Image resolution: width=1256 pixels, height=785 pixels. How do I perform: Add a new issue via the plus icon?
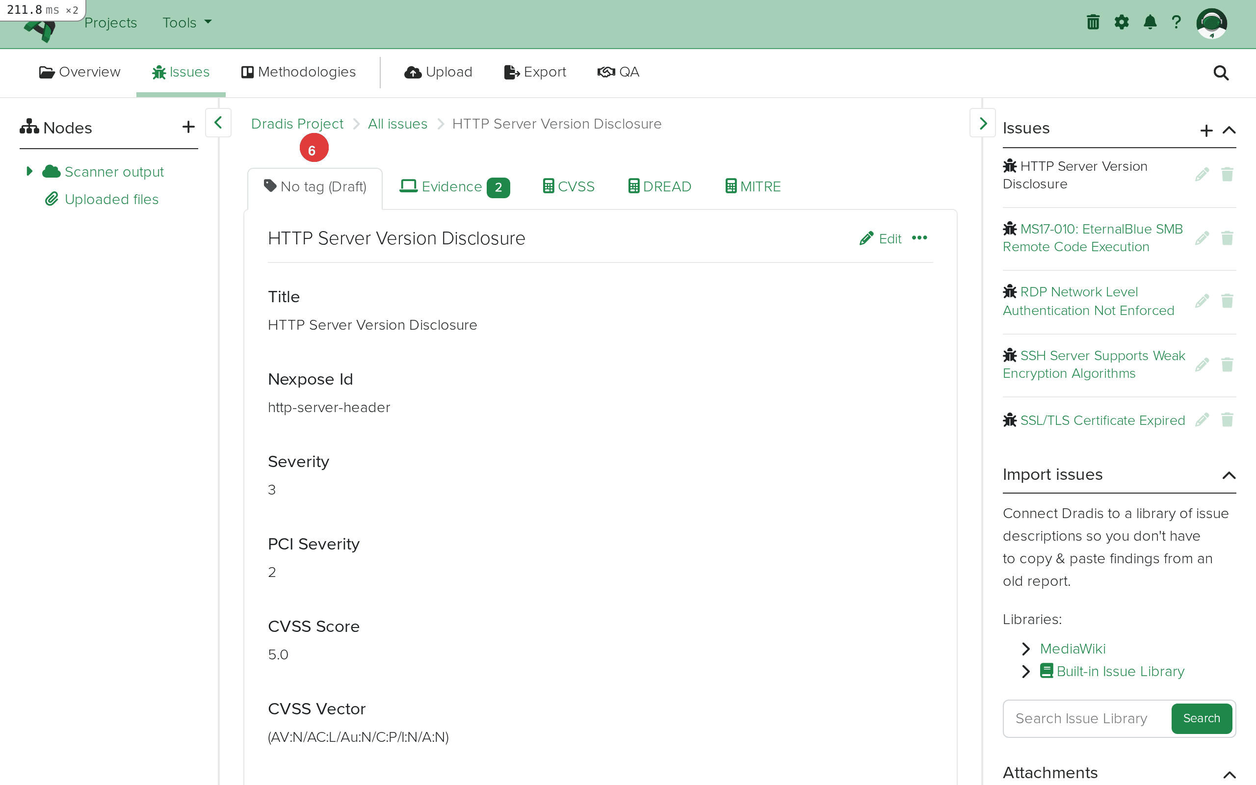tap(1206, 131)
